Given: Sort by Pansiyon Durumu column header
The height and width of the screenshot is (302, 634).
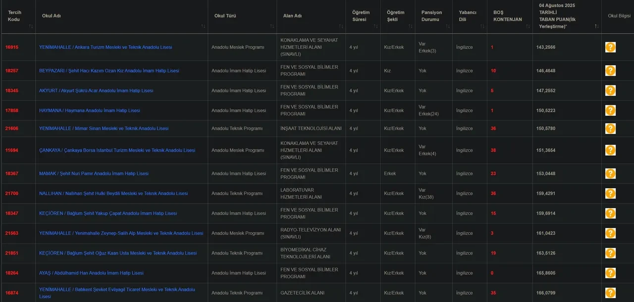Looking at the screenshot, I should 431,16.
